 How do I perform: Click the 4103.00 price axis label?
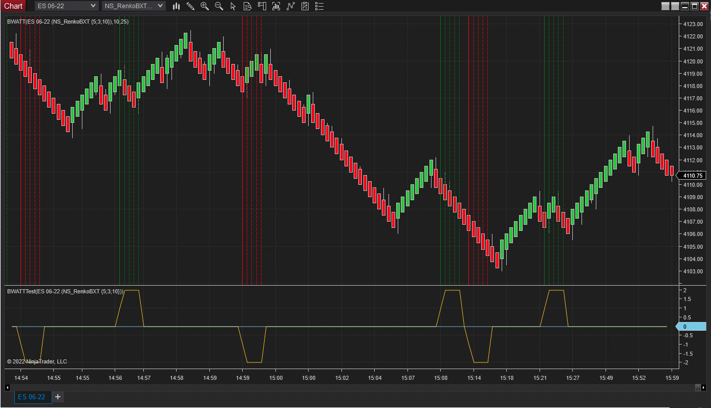(x=693, y=271)
